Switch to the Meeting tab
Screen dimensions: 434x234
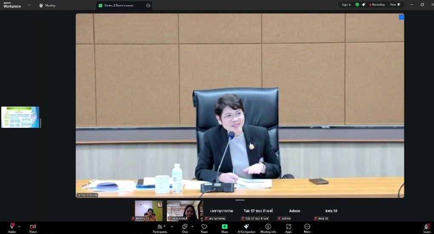coord(47,6)
